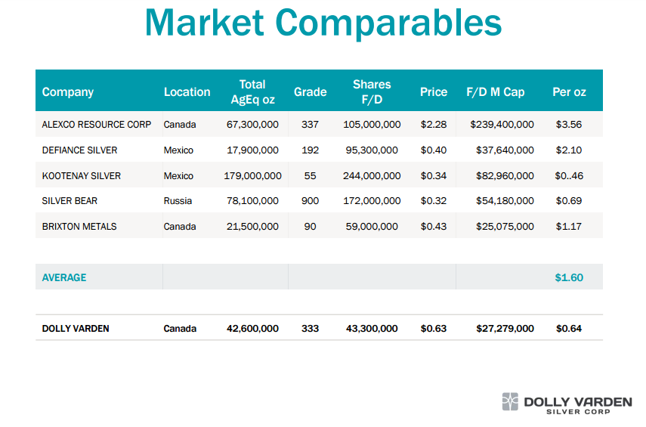
Task: Click Canada location in Dolly Varden row
Action: 180,329
